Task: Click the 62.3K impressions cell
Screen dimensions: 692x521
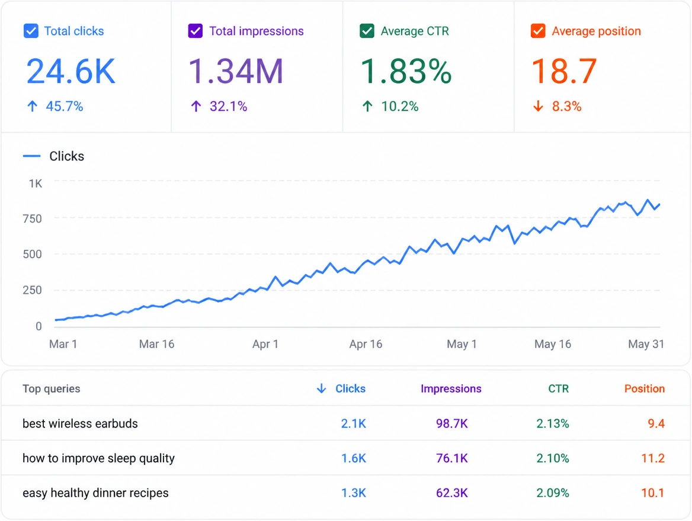Action: [x=452, y=493]
